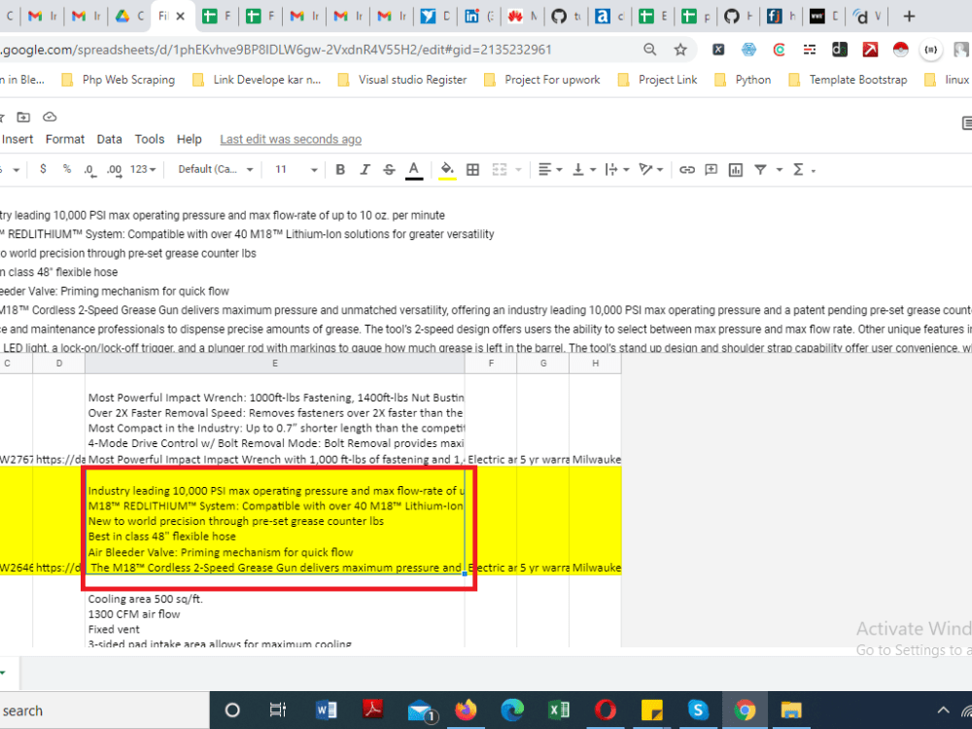Open text wrapping dropdown
The width and height of the screenshot is (972, 729).
pyautogui.click(x=617, y=169)
